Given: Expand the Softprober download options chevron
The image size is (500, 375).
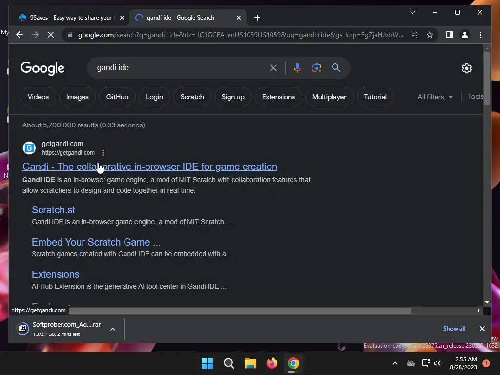Looking at the screenshot, I should 113,329.
